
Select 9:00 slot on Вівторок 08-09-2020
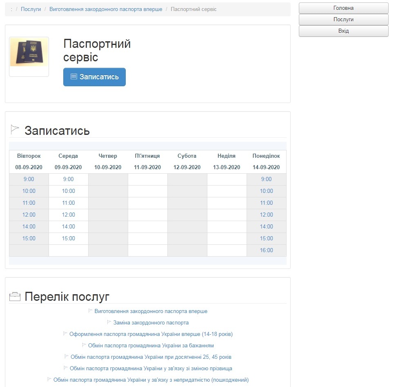(x=29, y=179)
